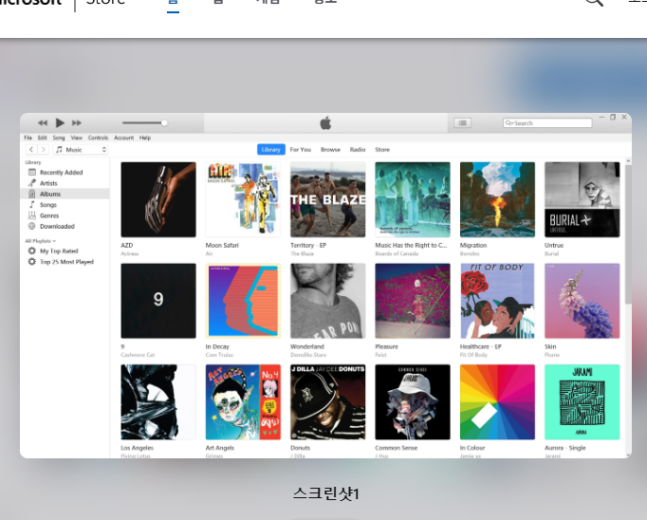Open the Burial Untrue album cover
Screen dimensions: 647x520
coord(582,200)
